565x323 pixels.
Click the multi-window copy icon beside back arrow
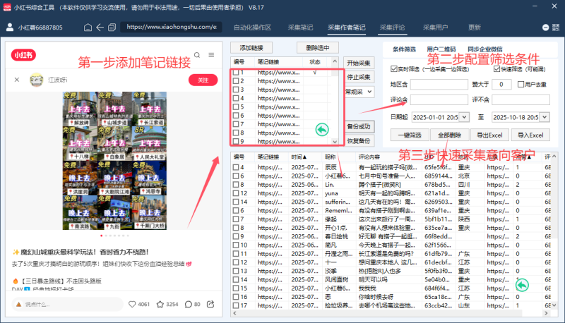[x=112, y=28]
